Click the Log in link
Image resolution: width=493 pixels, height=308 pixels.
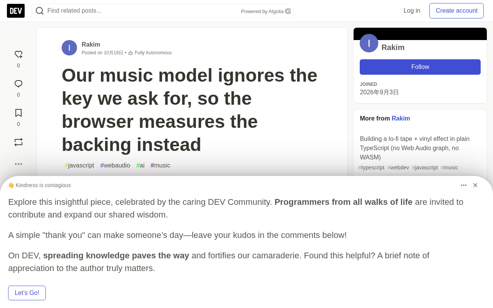(x=412, y=11)
